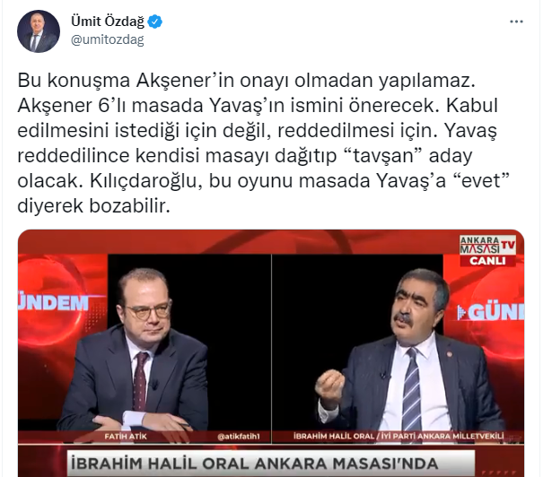
Task: Click the right guest with striped tie
Action: click(410, 350)
